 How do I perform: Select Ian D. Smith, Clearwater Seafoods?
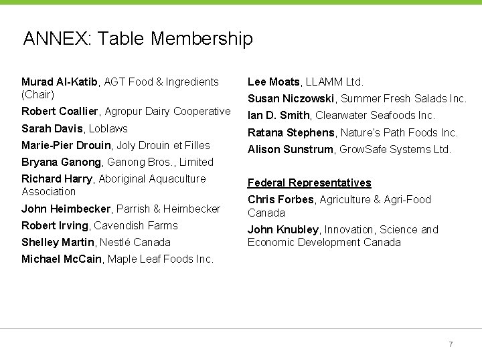click(341, 116)
